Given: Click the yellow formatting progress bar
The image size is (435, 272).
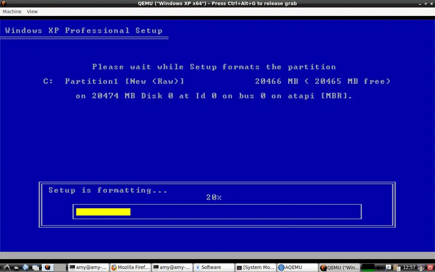Looking at the screenshot, I should (103, 212).
